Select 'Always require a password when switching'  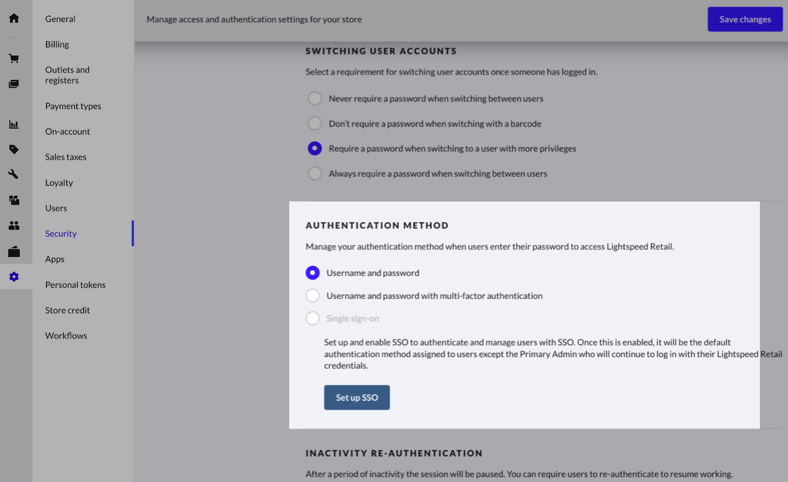click(x=315, y=173)
